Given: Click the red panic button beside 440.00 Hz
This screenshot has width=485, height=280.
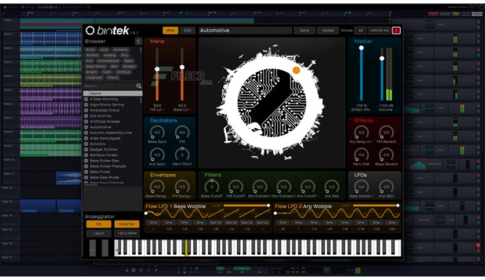Looking at the screenshot, I should [x=396, y=30].
